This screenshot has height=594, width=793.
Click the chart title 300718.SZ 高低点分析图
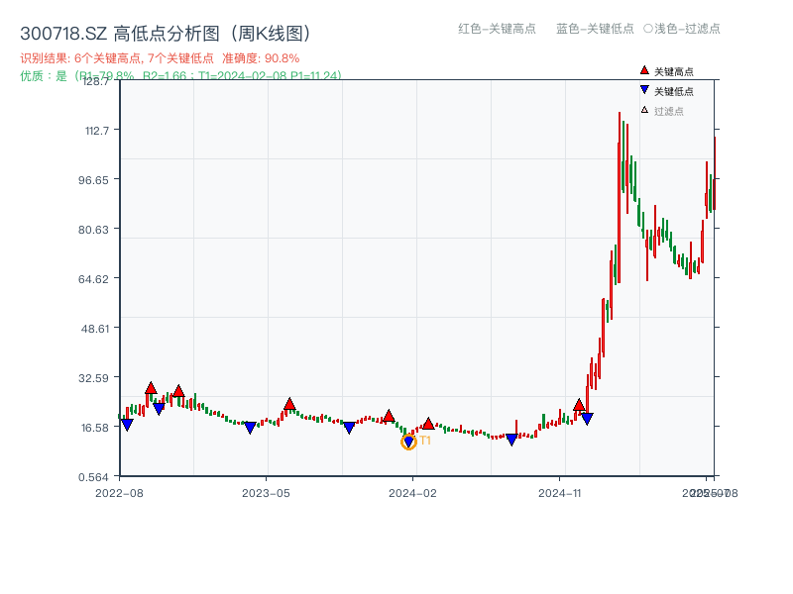click(x=114, y=31)
